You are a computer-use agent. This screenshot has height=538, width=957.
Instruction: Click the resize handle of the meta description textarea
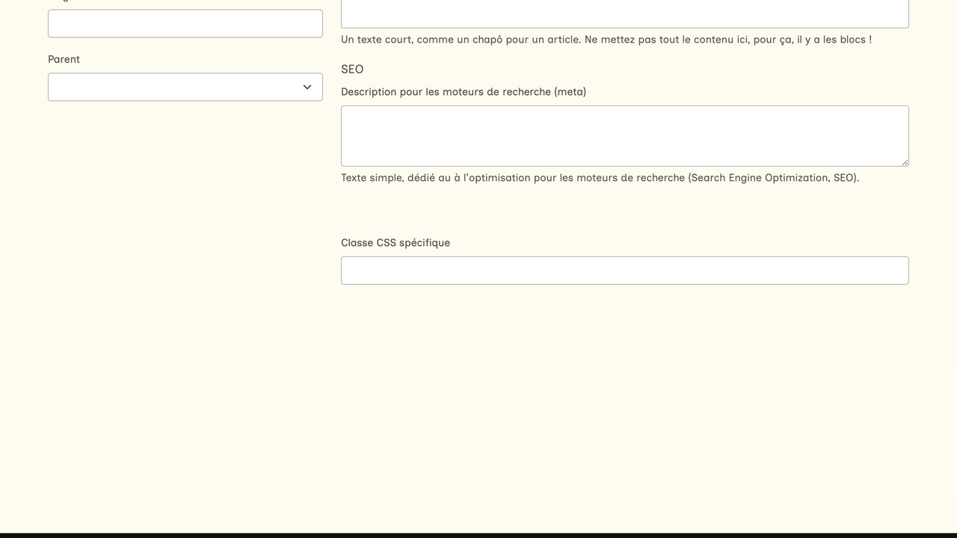pyautogui.click(x=905, y=162)
